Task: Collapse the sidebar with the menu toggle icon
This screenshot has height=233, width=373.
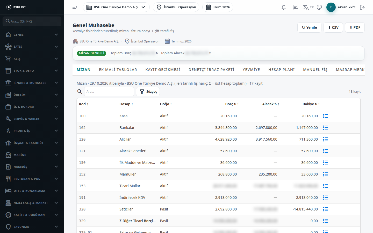Action: (x=75, y=7)
